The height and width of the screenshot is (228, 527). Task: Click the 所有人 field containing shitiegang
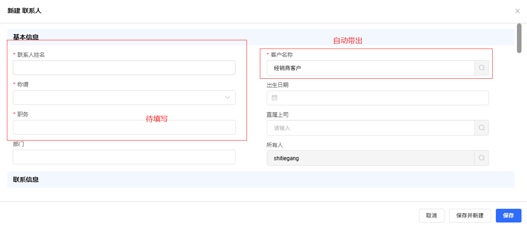(370, 158)
